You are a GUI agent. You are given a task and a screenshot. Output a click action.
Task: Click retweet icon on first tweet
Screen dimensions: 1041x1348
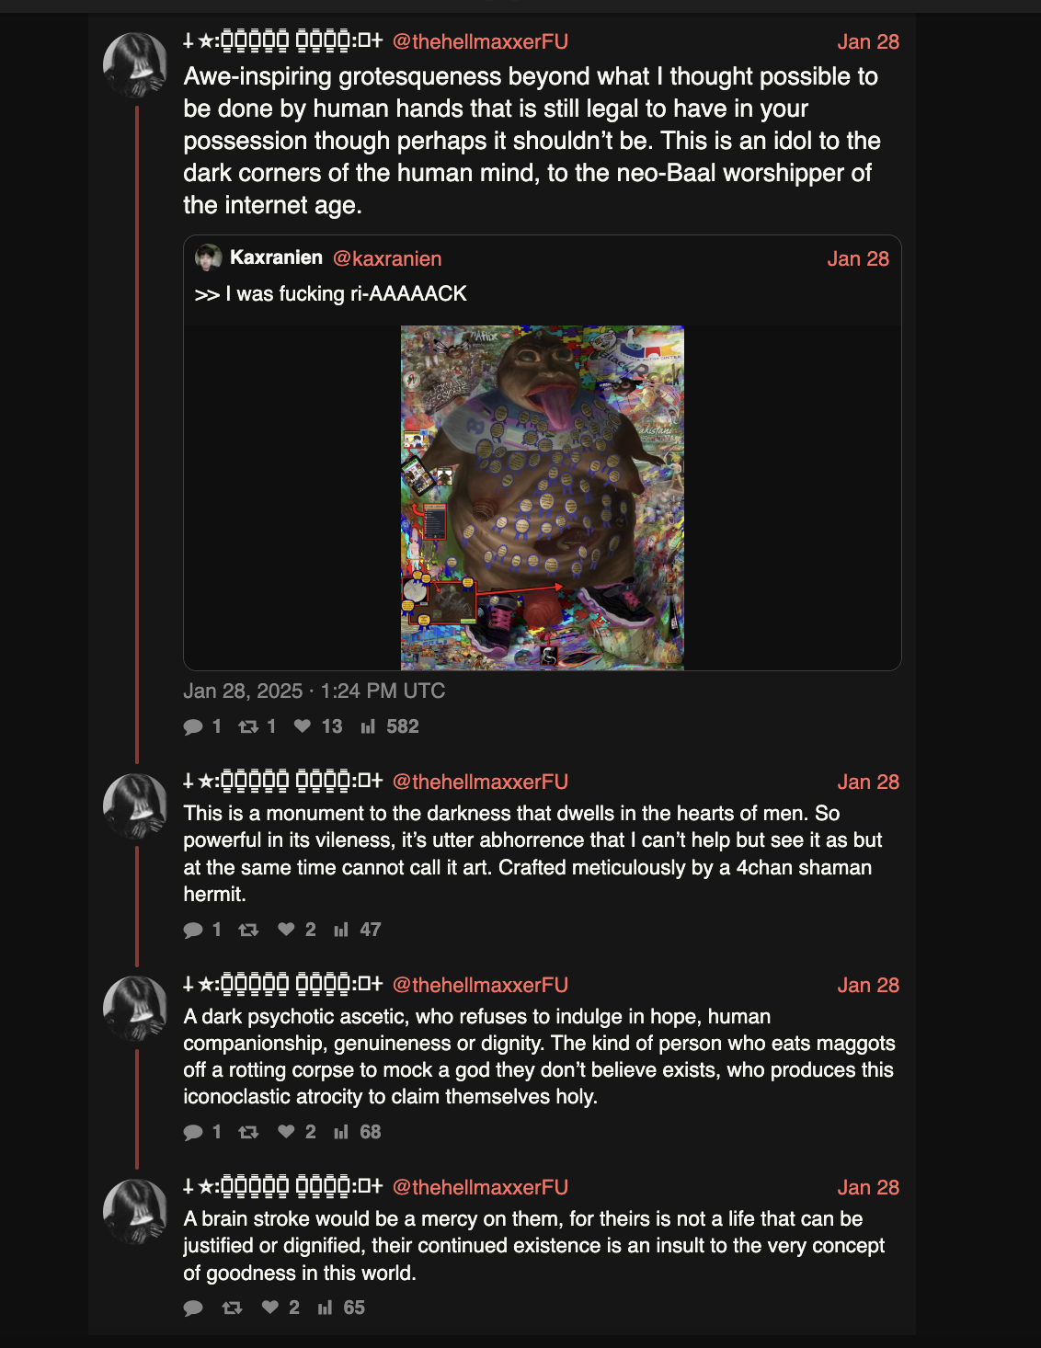(x=247, y=727)
